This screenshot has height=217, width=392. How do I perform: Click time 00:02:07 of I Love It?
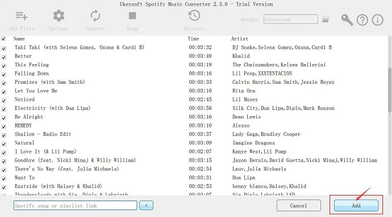coord(200,152)
